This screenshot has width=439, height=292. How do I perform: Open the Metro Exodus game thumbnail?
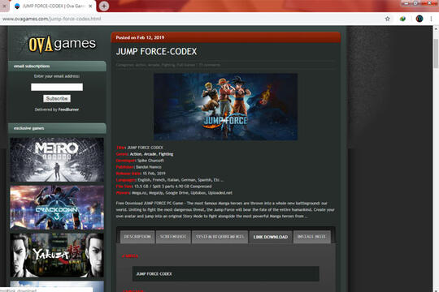57,160
